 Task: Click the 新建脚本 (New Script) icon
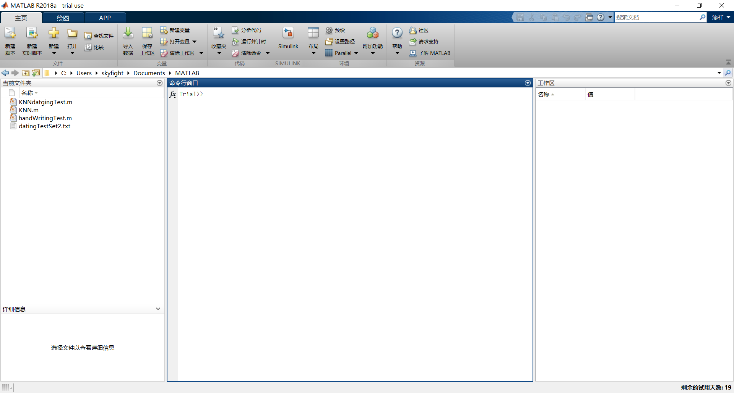(x=10, y=33)
